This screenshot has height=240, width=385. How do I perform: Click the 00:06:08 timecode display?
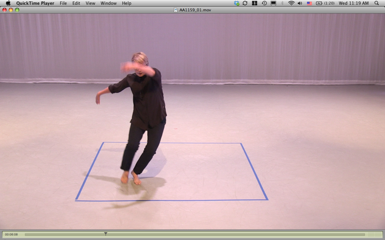(x=11, y=234)
